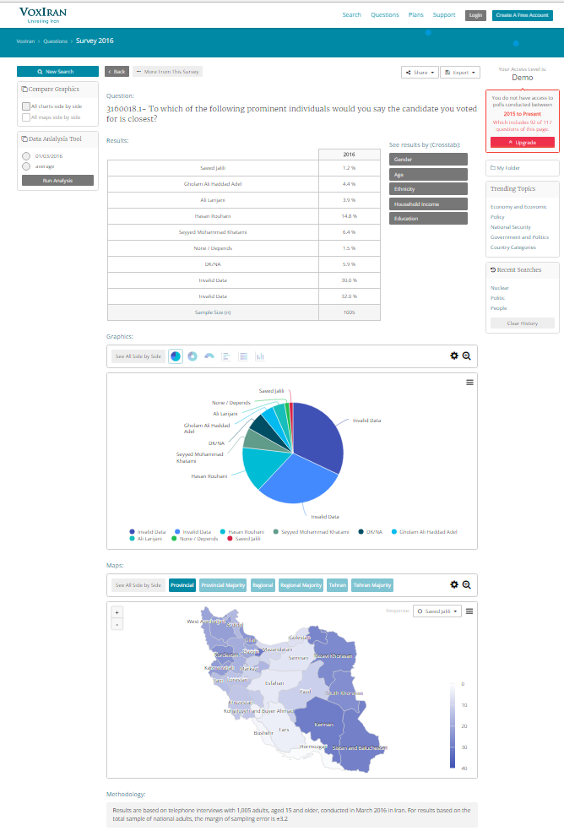Viewport: 564px width, 831px height.
Task: Open Support in top navigation
Action: coord(444,15)
